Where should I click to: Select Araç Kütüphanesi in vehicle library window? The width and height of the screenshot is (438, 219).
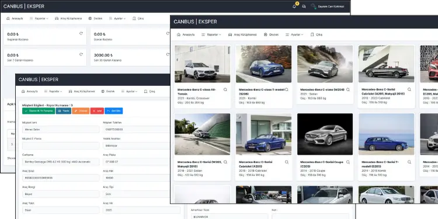coord(242,34)
